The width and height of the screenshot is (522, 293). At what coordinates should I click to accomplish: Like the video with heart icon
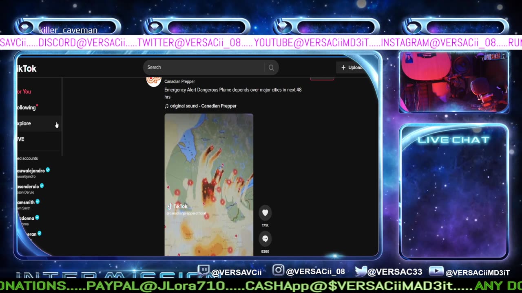point(265,212)
